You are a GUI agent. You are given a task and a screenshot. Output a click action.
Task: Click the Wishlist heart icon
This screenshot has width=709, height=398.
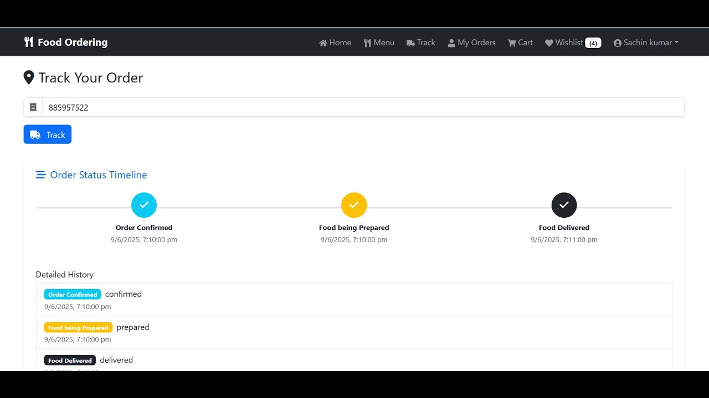click(549, 43)
